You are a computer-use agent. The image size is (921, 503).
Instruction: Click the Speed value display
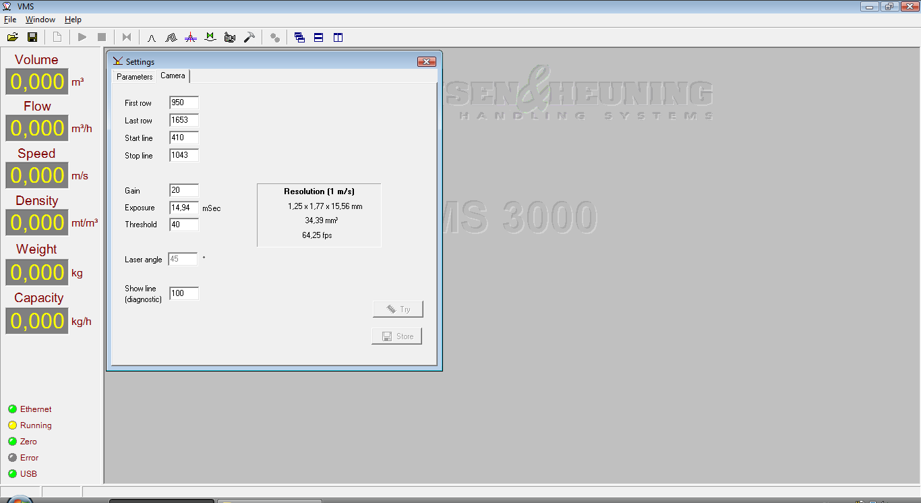pyautogui.click(x=37, y=175)
